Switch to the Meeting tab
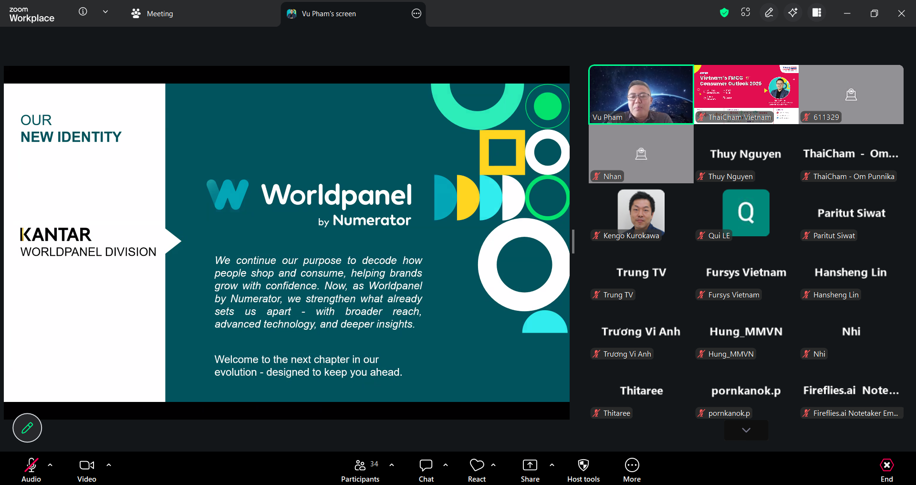Image resolution: width=916 pixels, height=485 pixels. click(152, 13)
